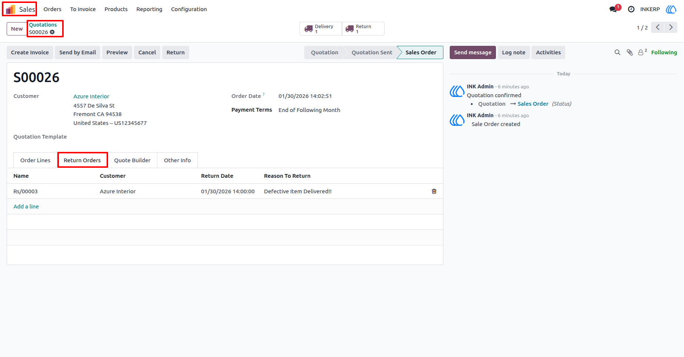The image size is (684, 357).
Task: Switch to the Order Lines tab
Action: click(36, 160)
